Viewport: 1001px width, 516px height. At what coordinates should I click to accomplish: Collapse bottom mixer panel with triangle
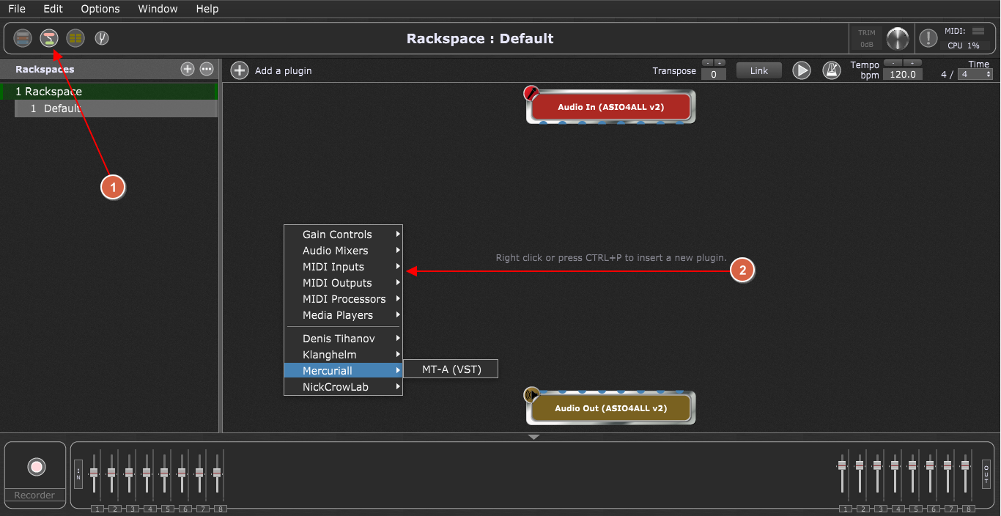point(533,437)
